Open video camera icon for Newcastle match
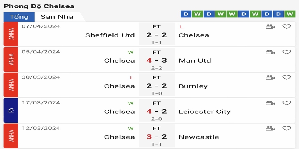 (x=270, y=129)
